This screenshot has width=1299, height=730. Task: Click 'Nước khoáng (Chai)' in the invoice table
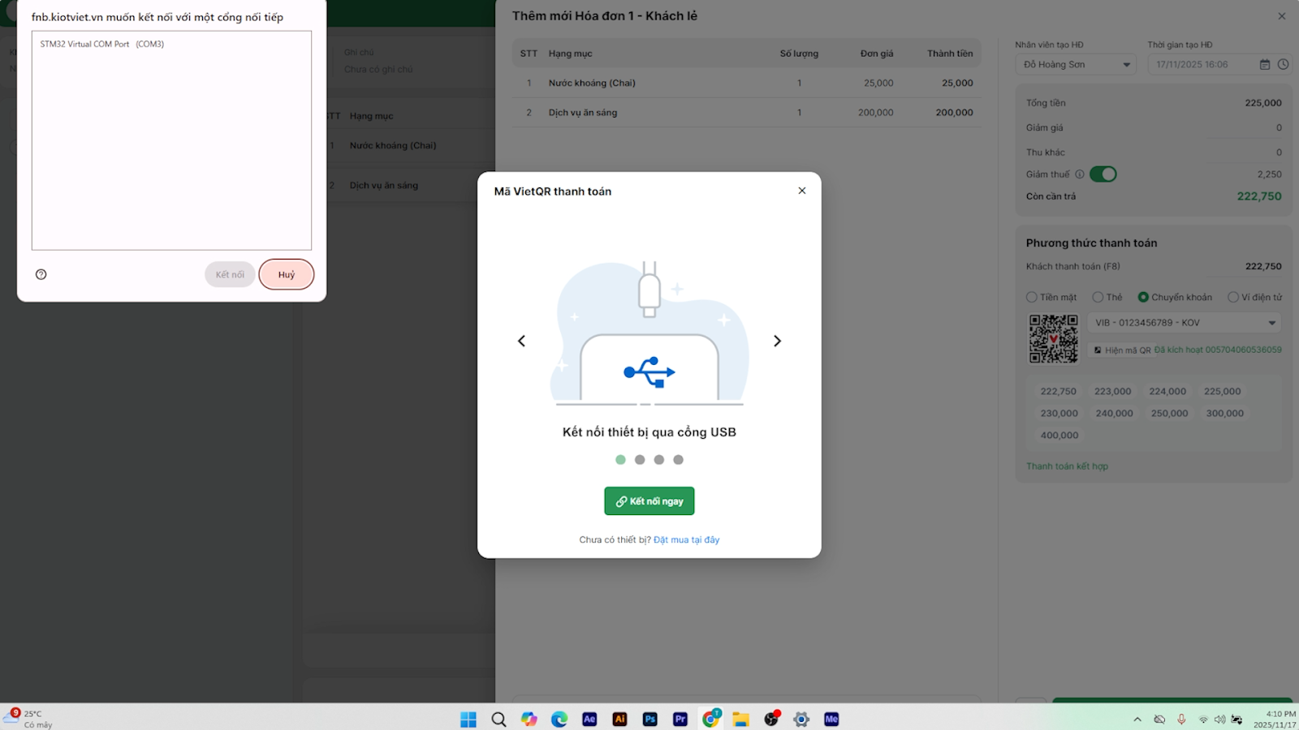point(592,83)
